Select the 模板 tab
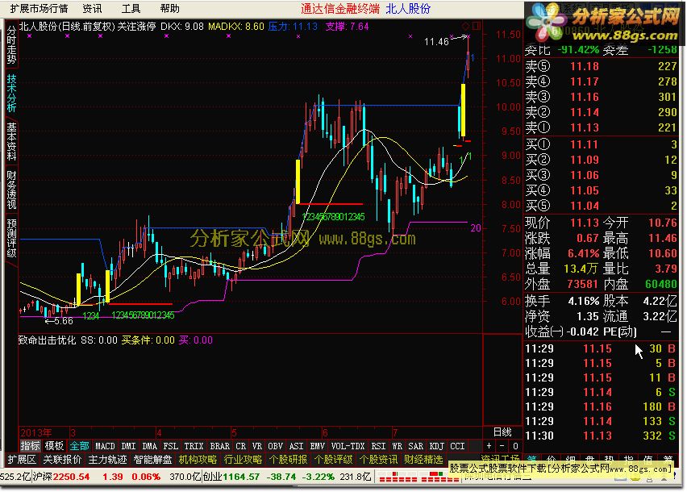 54,446
